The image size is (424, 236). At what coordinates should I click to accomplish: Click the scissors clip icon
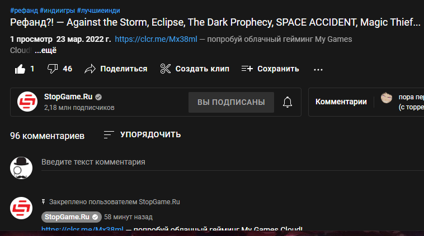pos(165,69)
